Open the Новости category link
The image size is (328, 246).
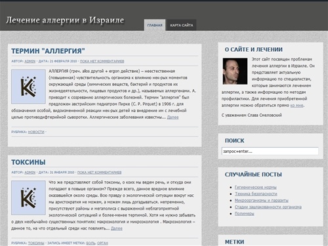click(36, 132)
